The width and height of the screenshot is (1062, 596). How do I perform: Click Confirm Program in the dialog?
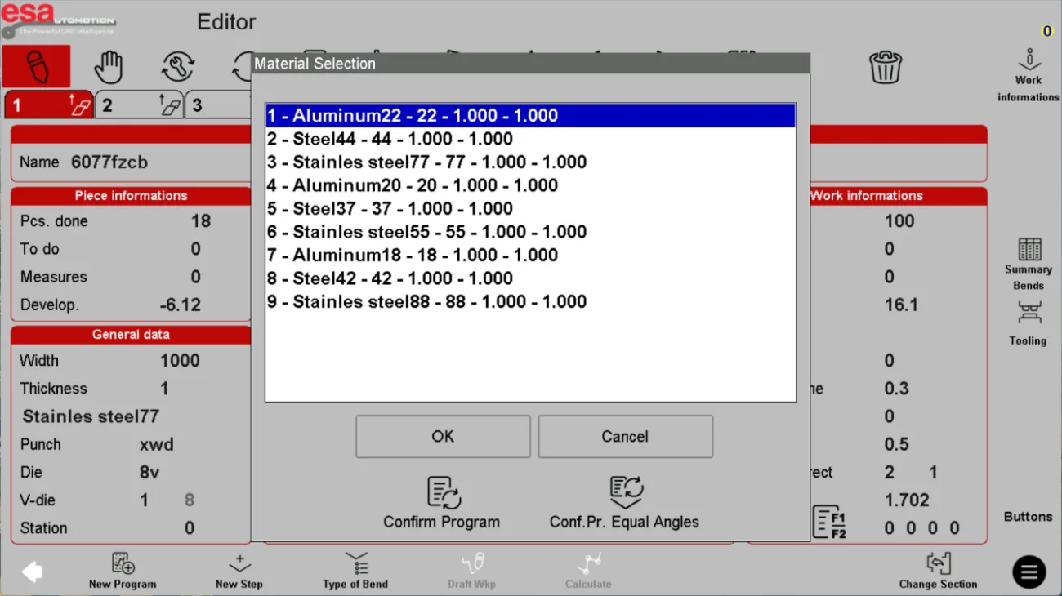(x=442, y=503)
